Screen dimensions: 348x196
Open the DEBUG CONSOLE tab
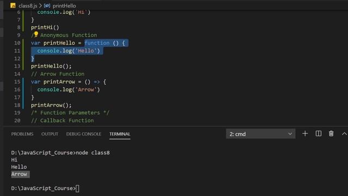pos(84,134)
